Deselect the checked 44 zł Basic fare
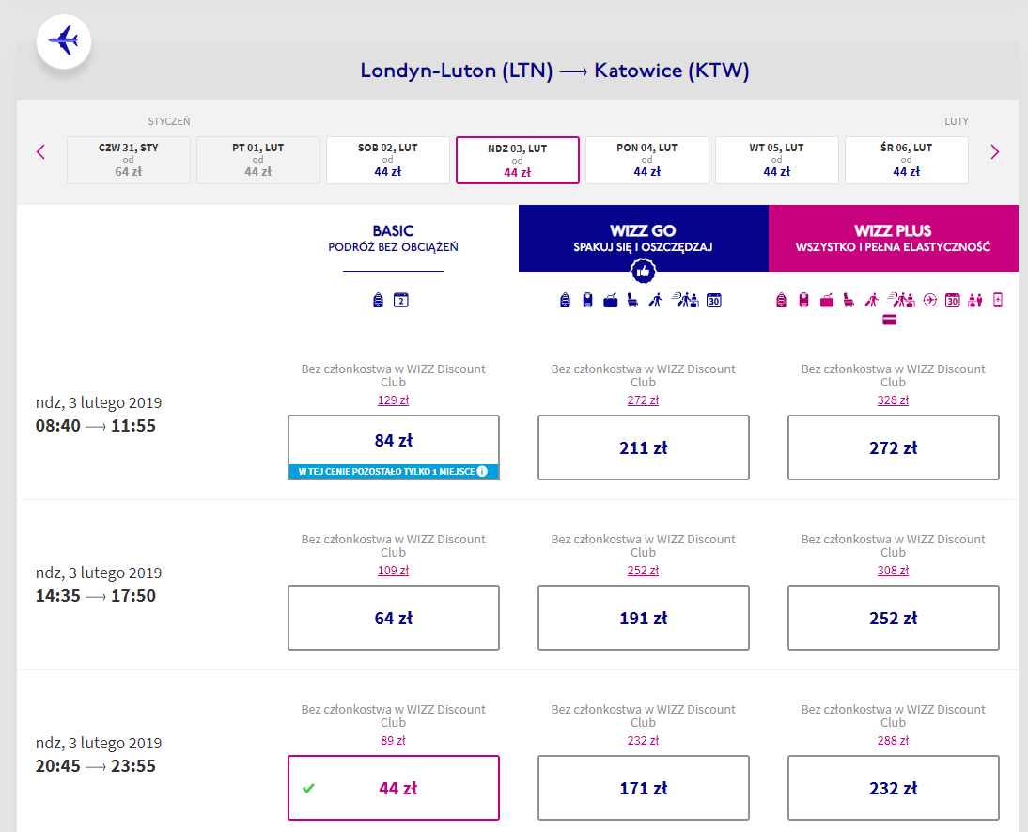 (x=394, y=788)
